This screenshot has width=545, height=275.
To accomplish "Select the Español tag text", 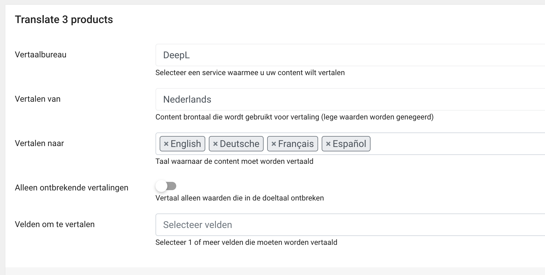I will tap(349, 144).
